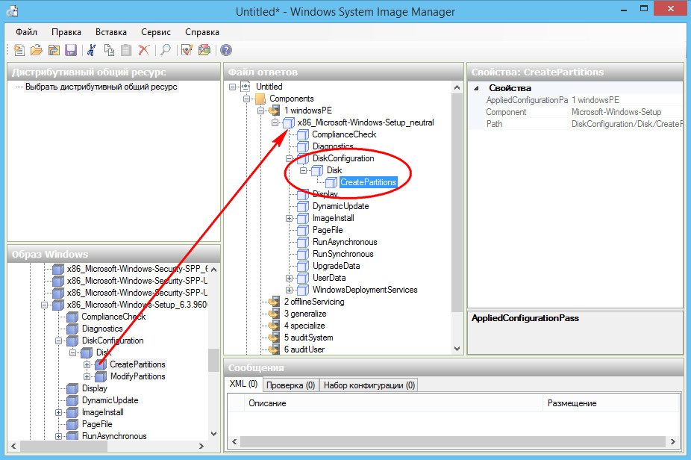This screenshot has width=691, height=460.
Task: Click the Copy toolbar icon
Action: click(x=109, y=50)
